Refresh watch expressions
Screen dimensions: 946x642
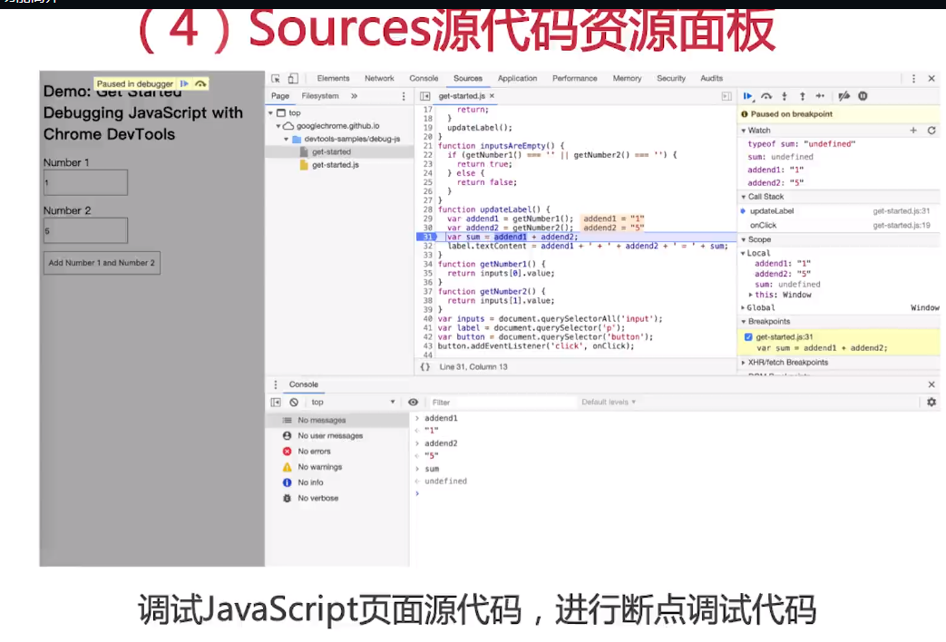(931, 131)
